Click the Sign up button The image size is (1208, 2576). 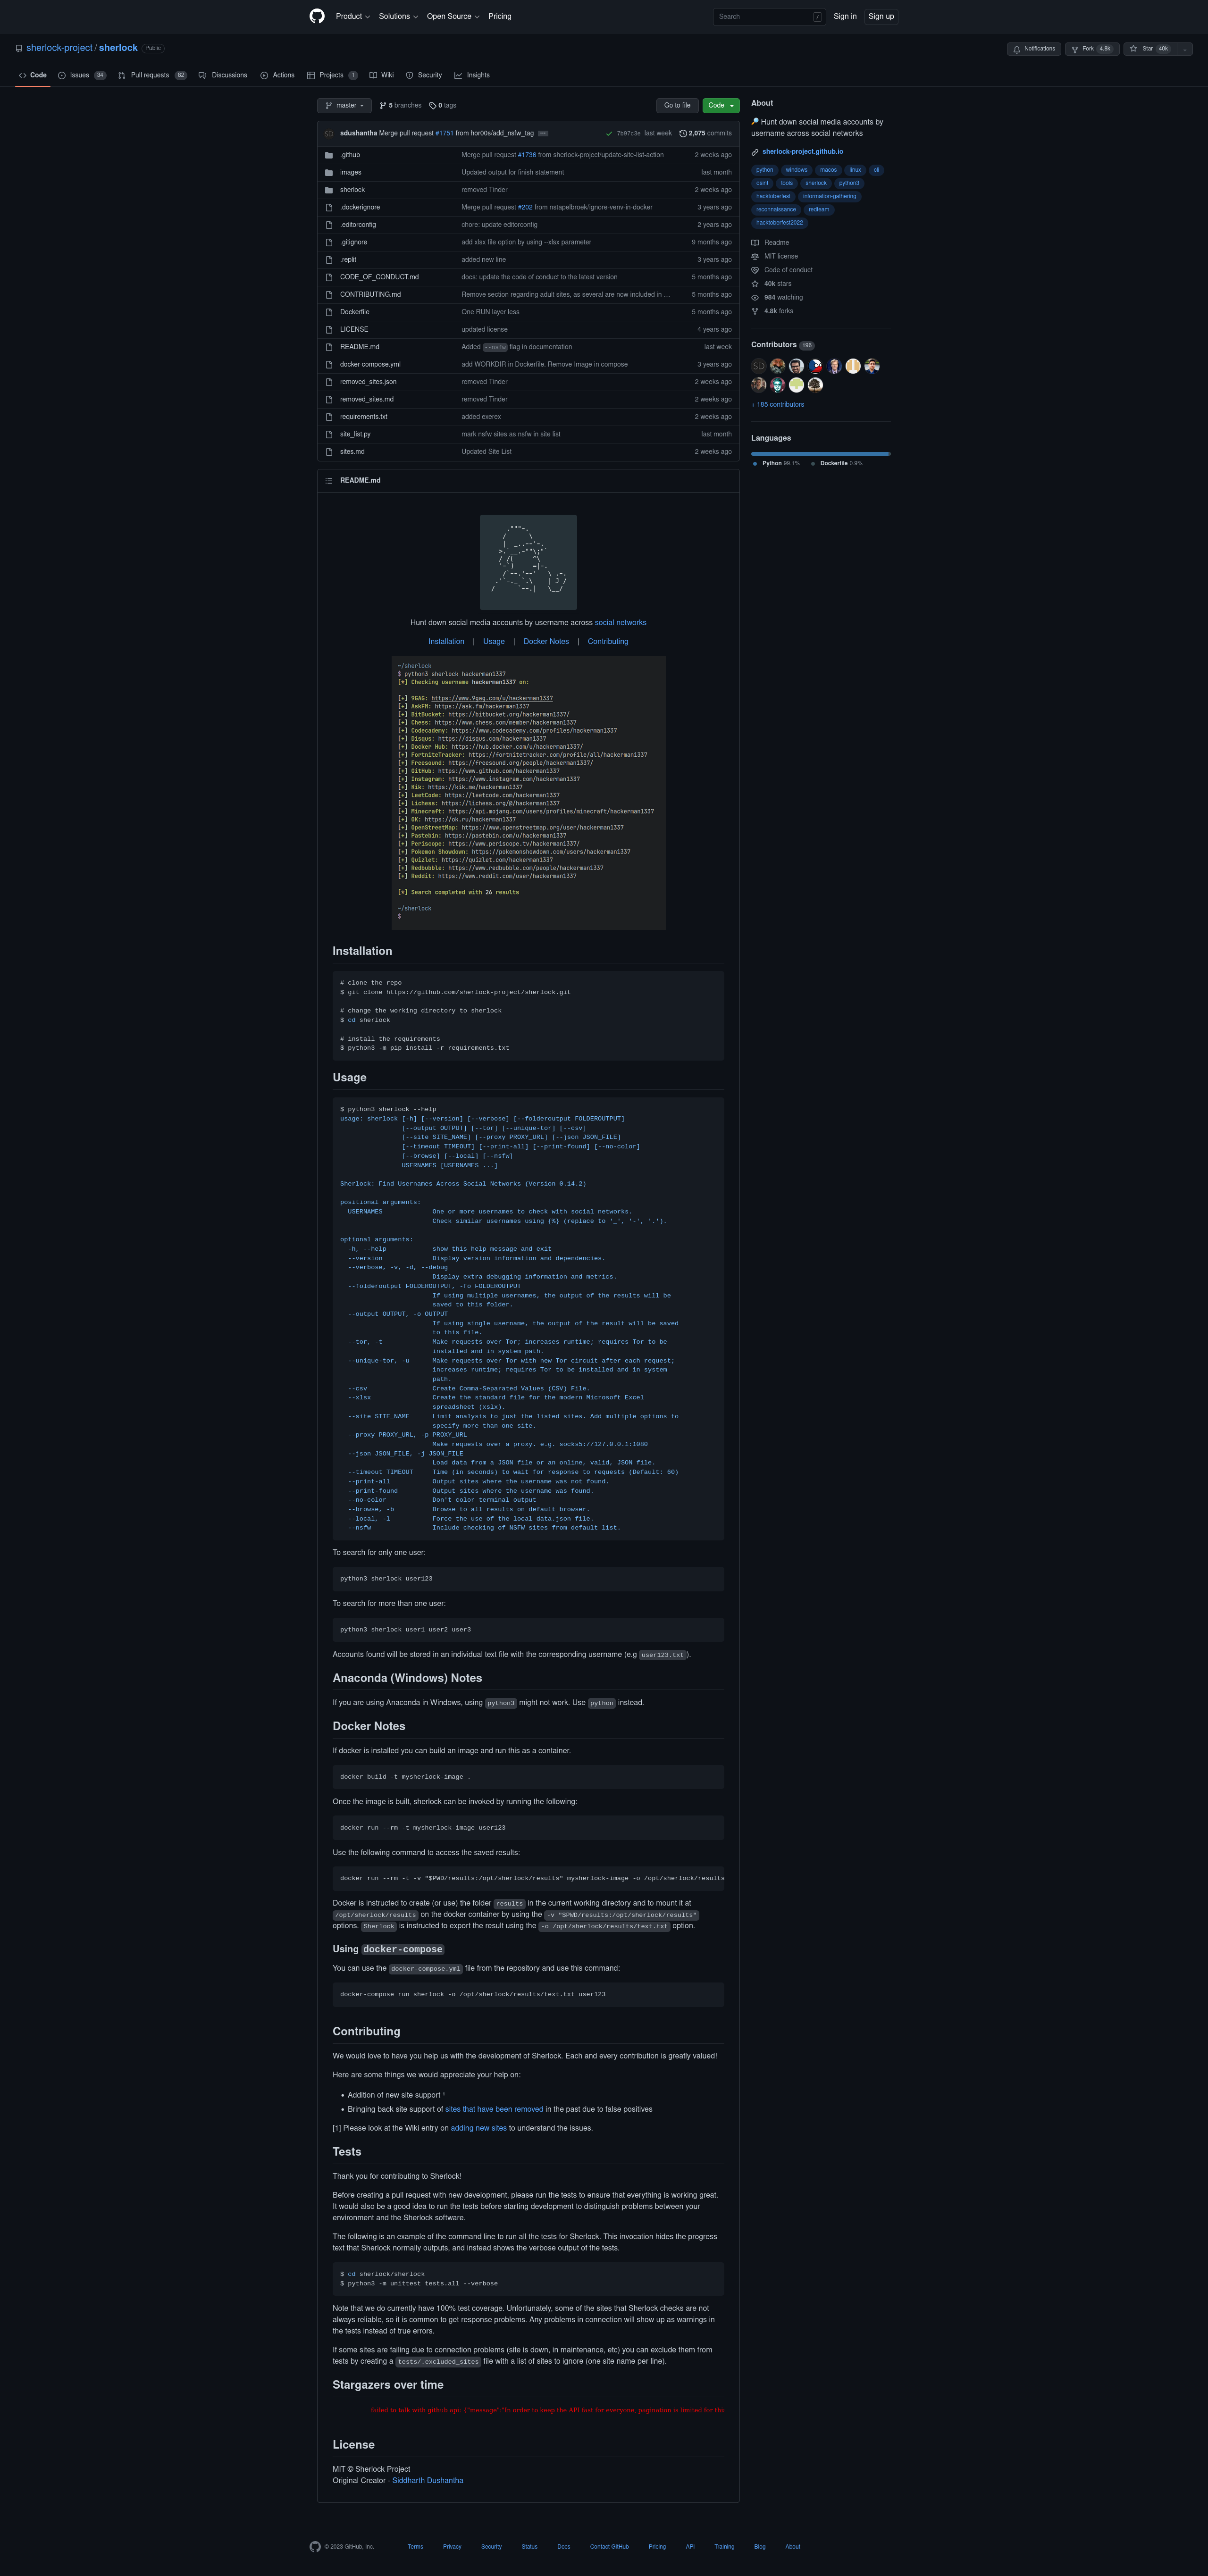pyautogui.click(x=881, y=16)
